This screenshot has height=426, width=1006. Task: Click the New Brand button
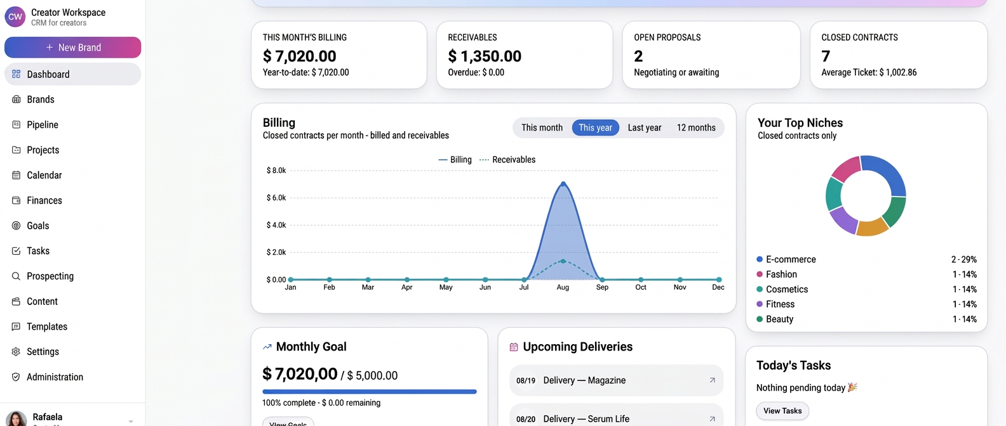coord(73,48)
